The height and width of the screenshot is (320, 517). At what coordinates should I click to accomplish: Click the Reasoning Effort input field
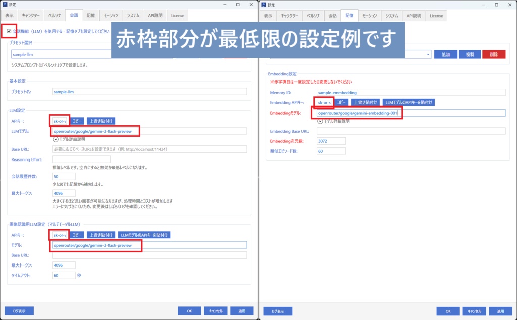coord(81,159)
